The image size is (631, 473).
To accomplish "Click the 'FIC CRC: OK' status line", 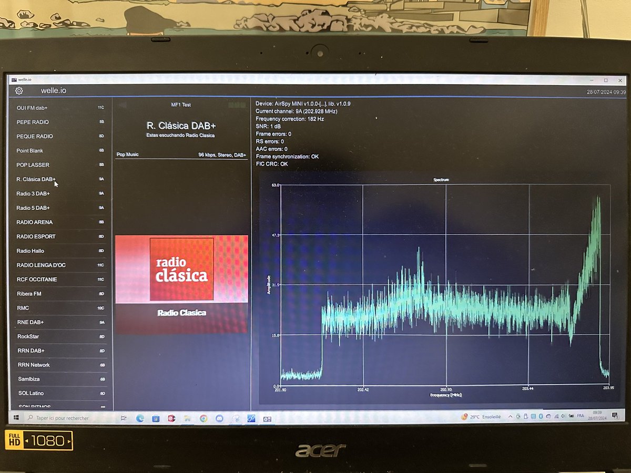I will (x=272, y=164).
